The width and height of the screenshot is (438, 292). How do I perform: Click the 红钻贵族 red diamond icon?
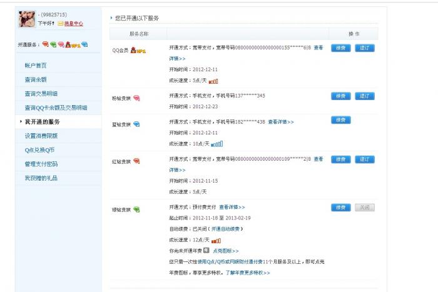pos(136,161)
